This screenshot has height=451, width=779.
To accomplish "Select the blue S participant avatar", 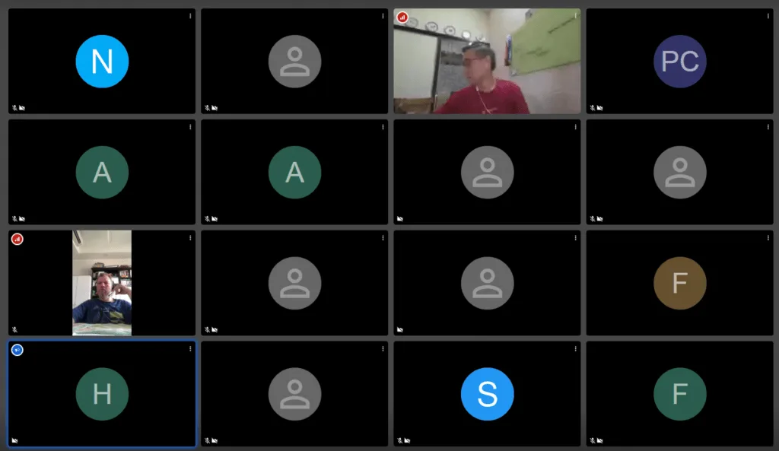I will 487,394.
